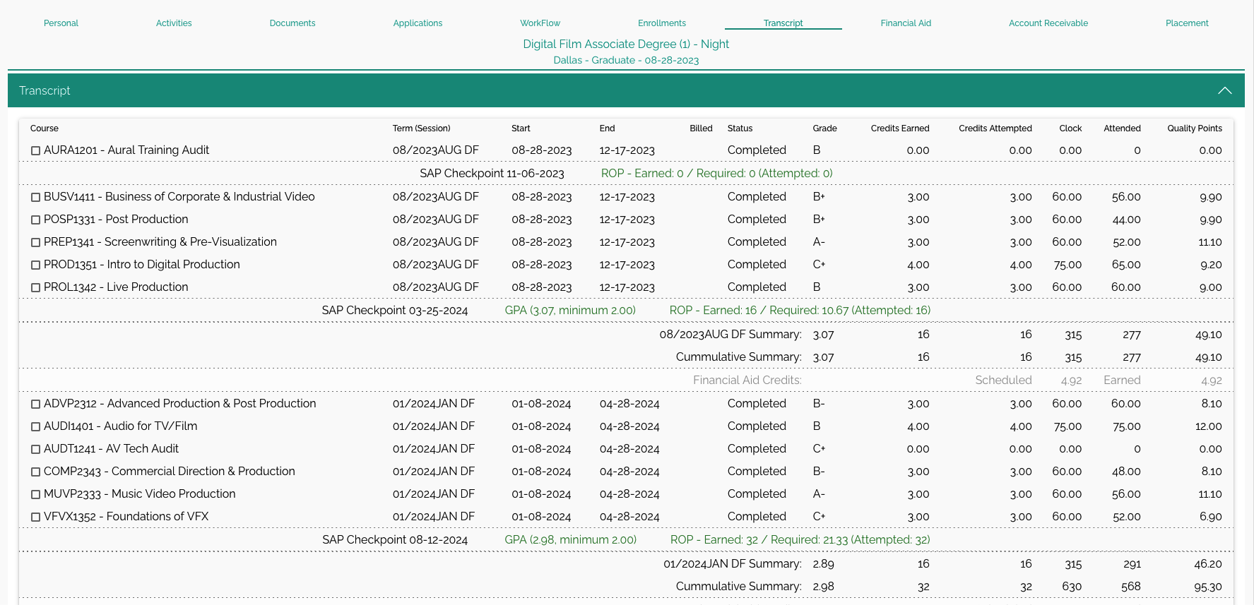Open the Documents tab
The width and height of the screenshot is (1254, 605).
292,23
